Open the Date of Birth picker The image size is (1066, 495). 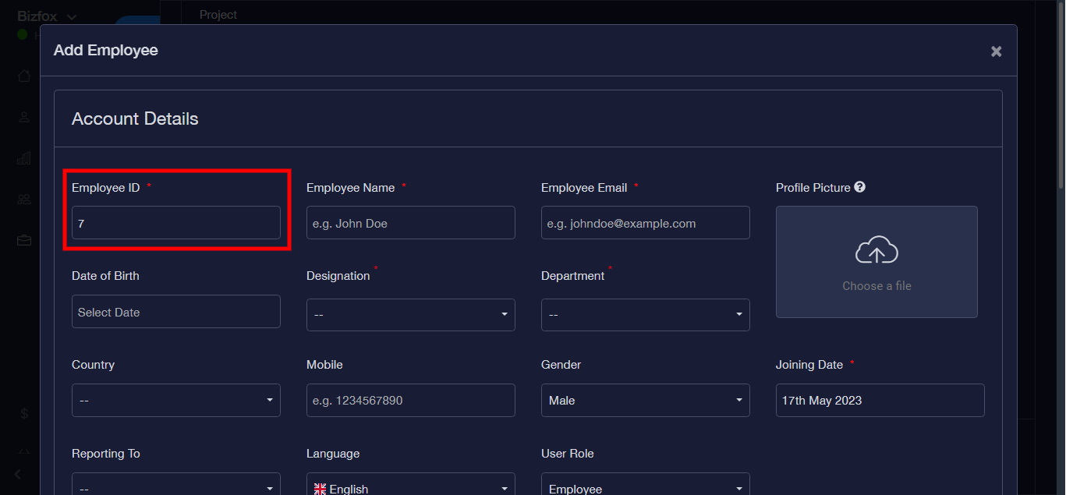point(175,312)
